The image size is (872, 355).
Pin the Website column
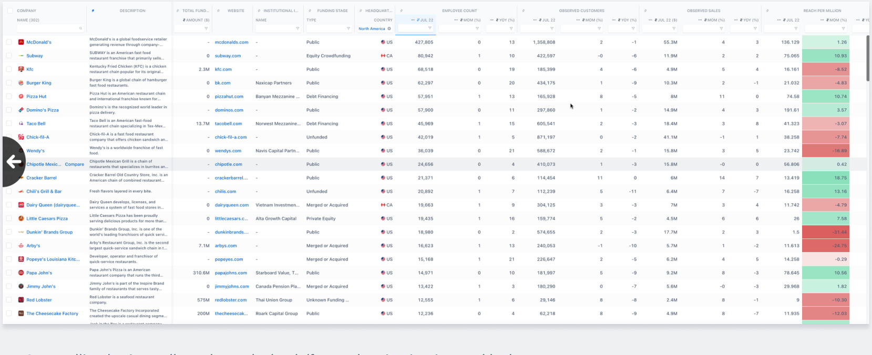[x=219, y=11]
